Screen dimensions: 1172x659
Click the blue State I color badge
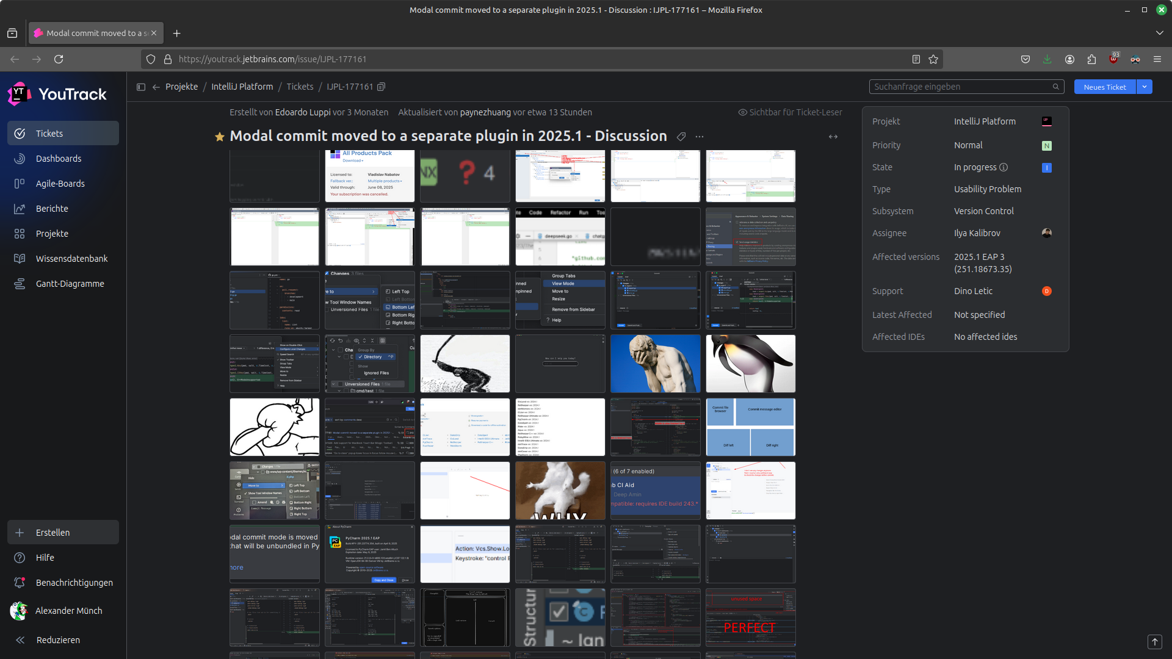click(x=1047, y=168)
